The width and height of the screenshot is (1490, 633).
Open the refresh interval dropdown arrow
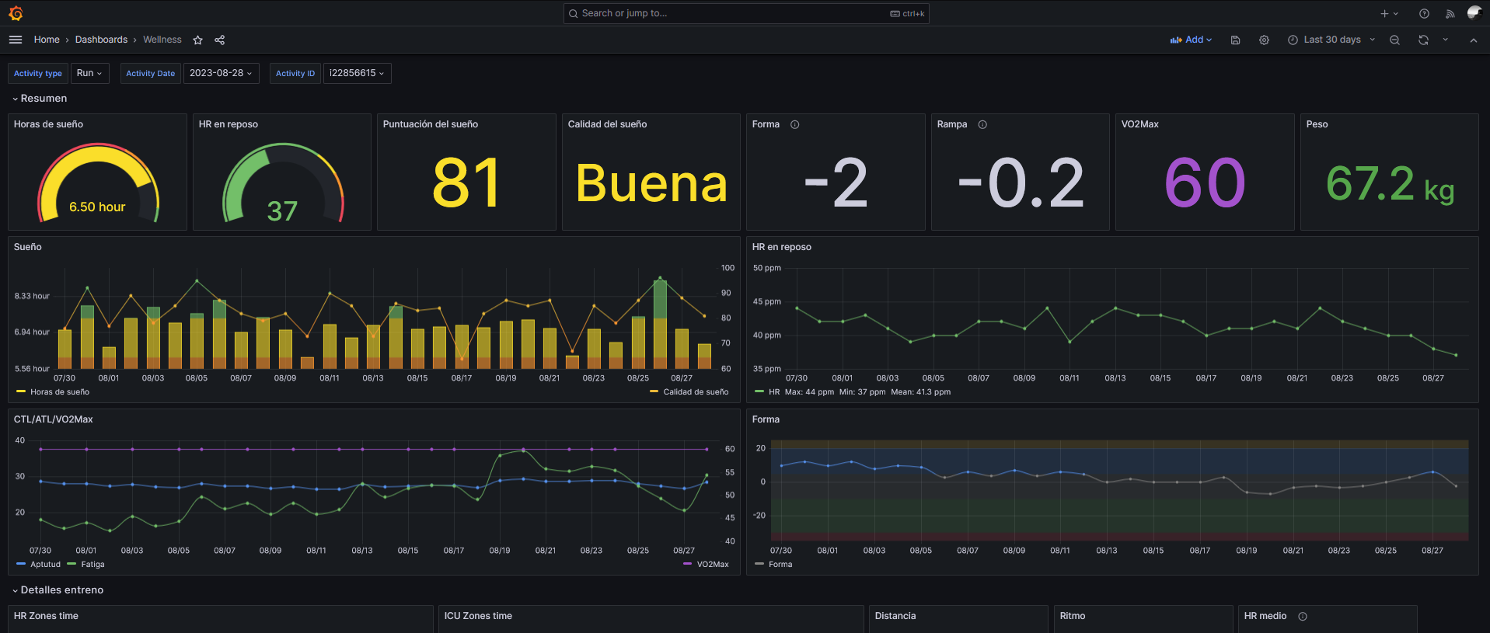click(1445, 40)
